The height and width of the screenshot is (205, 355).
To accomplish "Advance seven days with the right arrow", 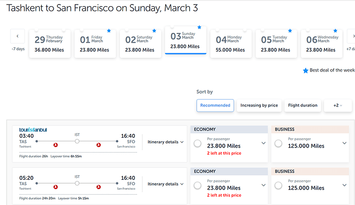I will click(x=351, y=36).
